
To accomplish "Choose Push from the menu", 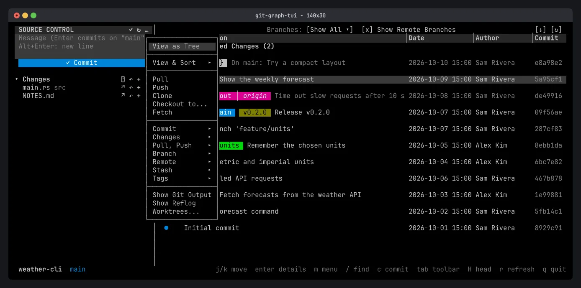I will coord(182,88).
